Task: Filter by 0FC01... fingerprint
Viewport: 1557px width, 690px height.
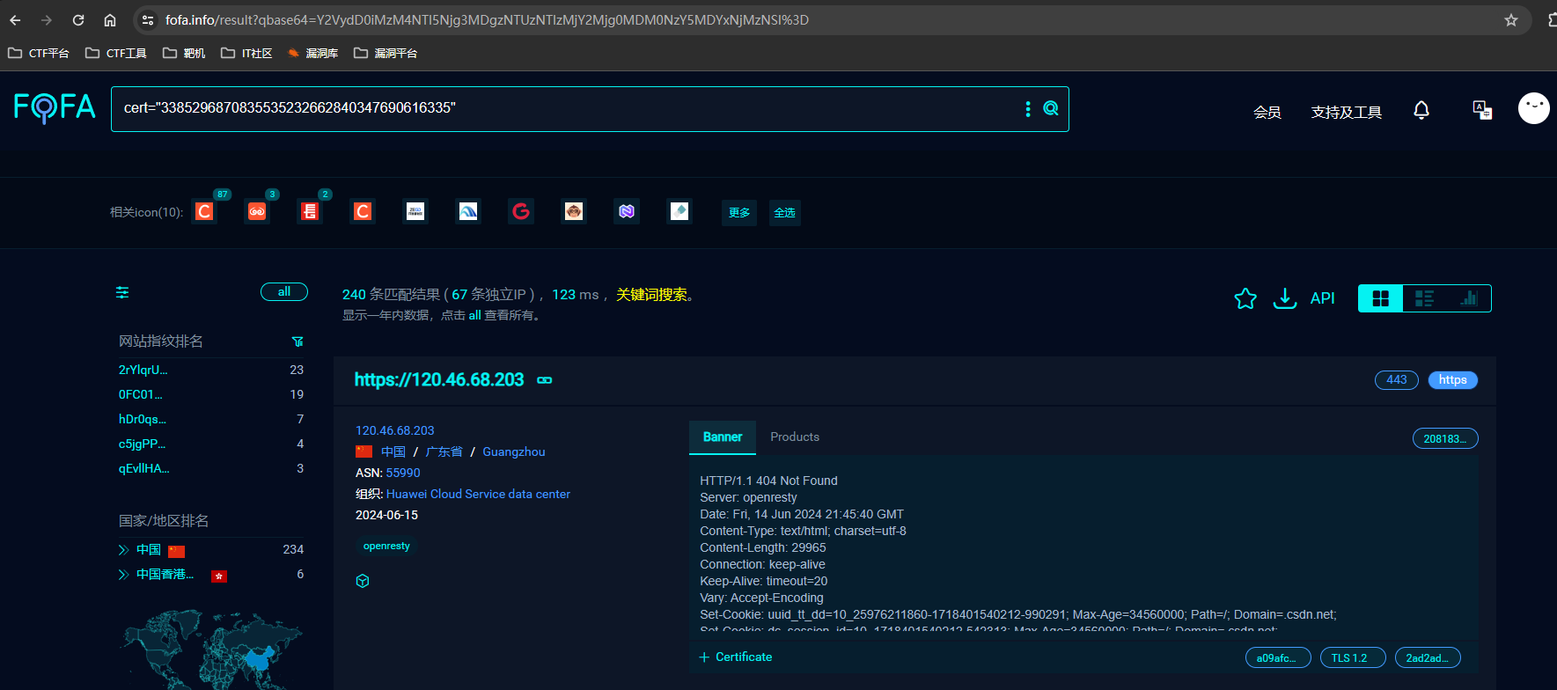Action: click(141, 394)
